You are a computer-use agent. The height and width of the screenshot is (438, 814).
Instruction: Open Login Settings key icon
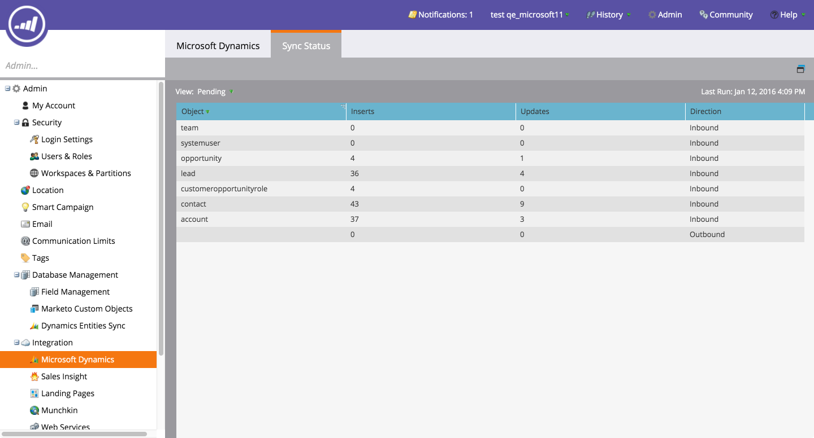[34, 139]
